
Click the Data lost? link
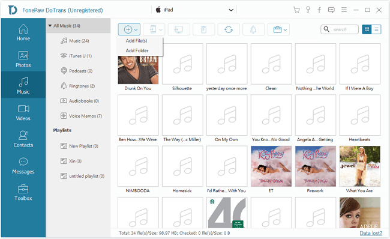pos(371,233)
